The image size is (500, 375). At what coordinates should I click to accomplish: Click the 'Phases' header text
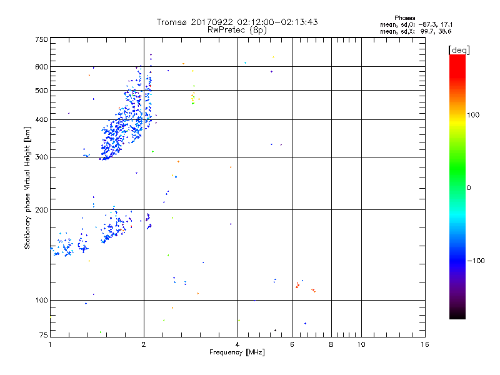404,18
